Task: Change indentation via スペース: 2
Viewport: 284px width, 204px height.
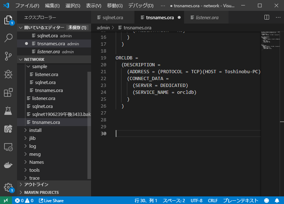Action: (x=174, y=201)
